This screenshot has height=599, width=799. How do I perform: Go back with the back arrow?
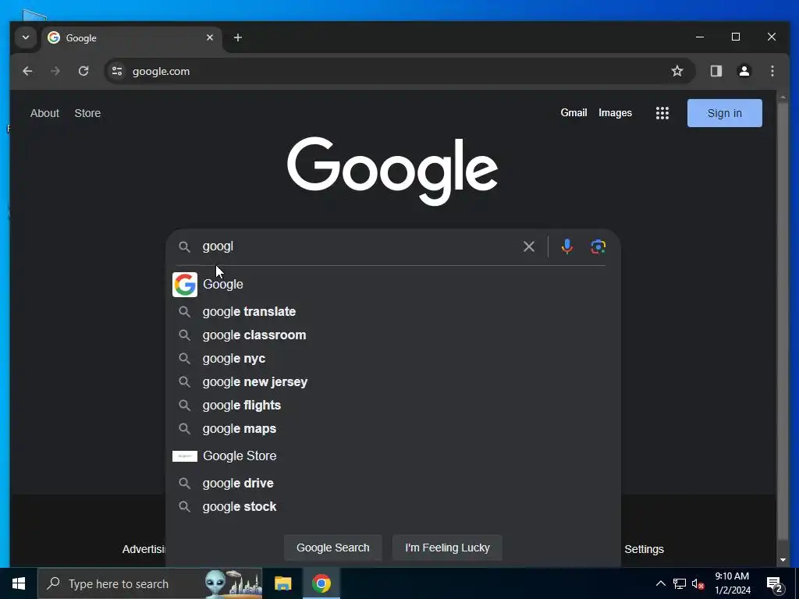click(x=27, y=71)
